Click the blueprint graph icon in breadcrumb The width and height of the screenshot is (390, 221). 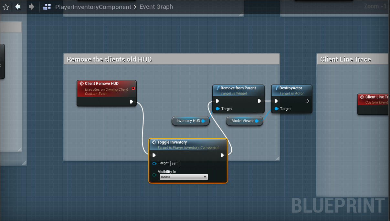tap(47, 7)
